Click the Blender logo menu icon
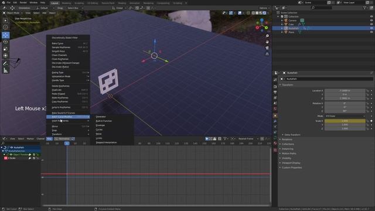 pos(4,2)
